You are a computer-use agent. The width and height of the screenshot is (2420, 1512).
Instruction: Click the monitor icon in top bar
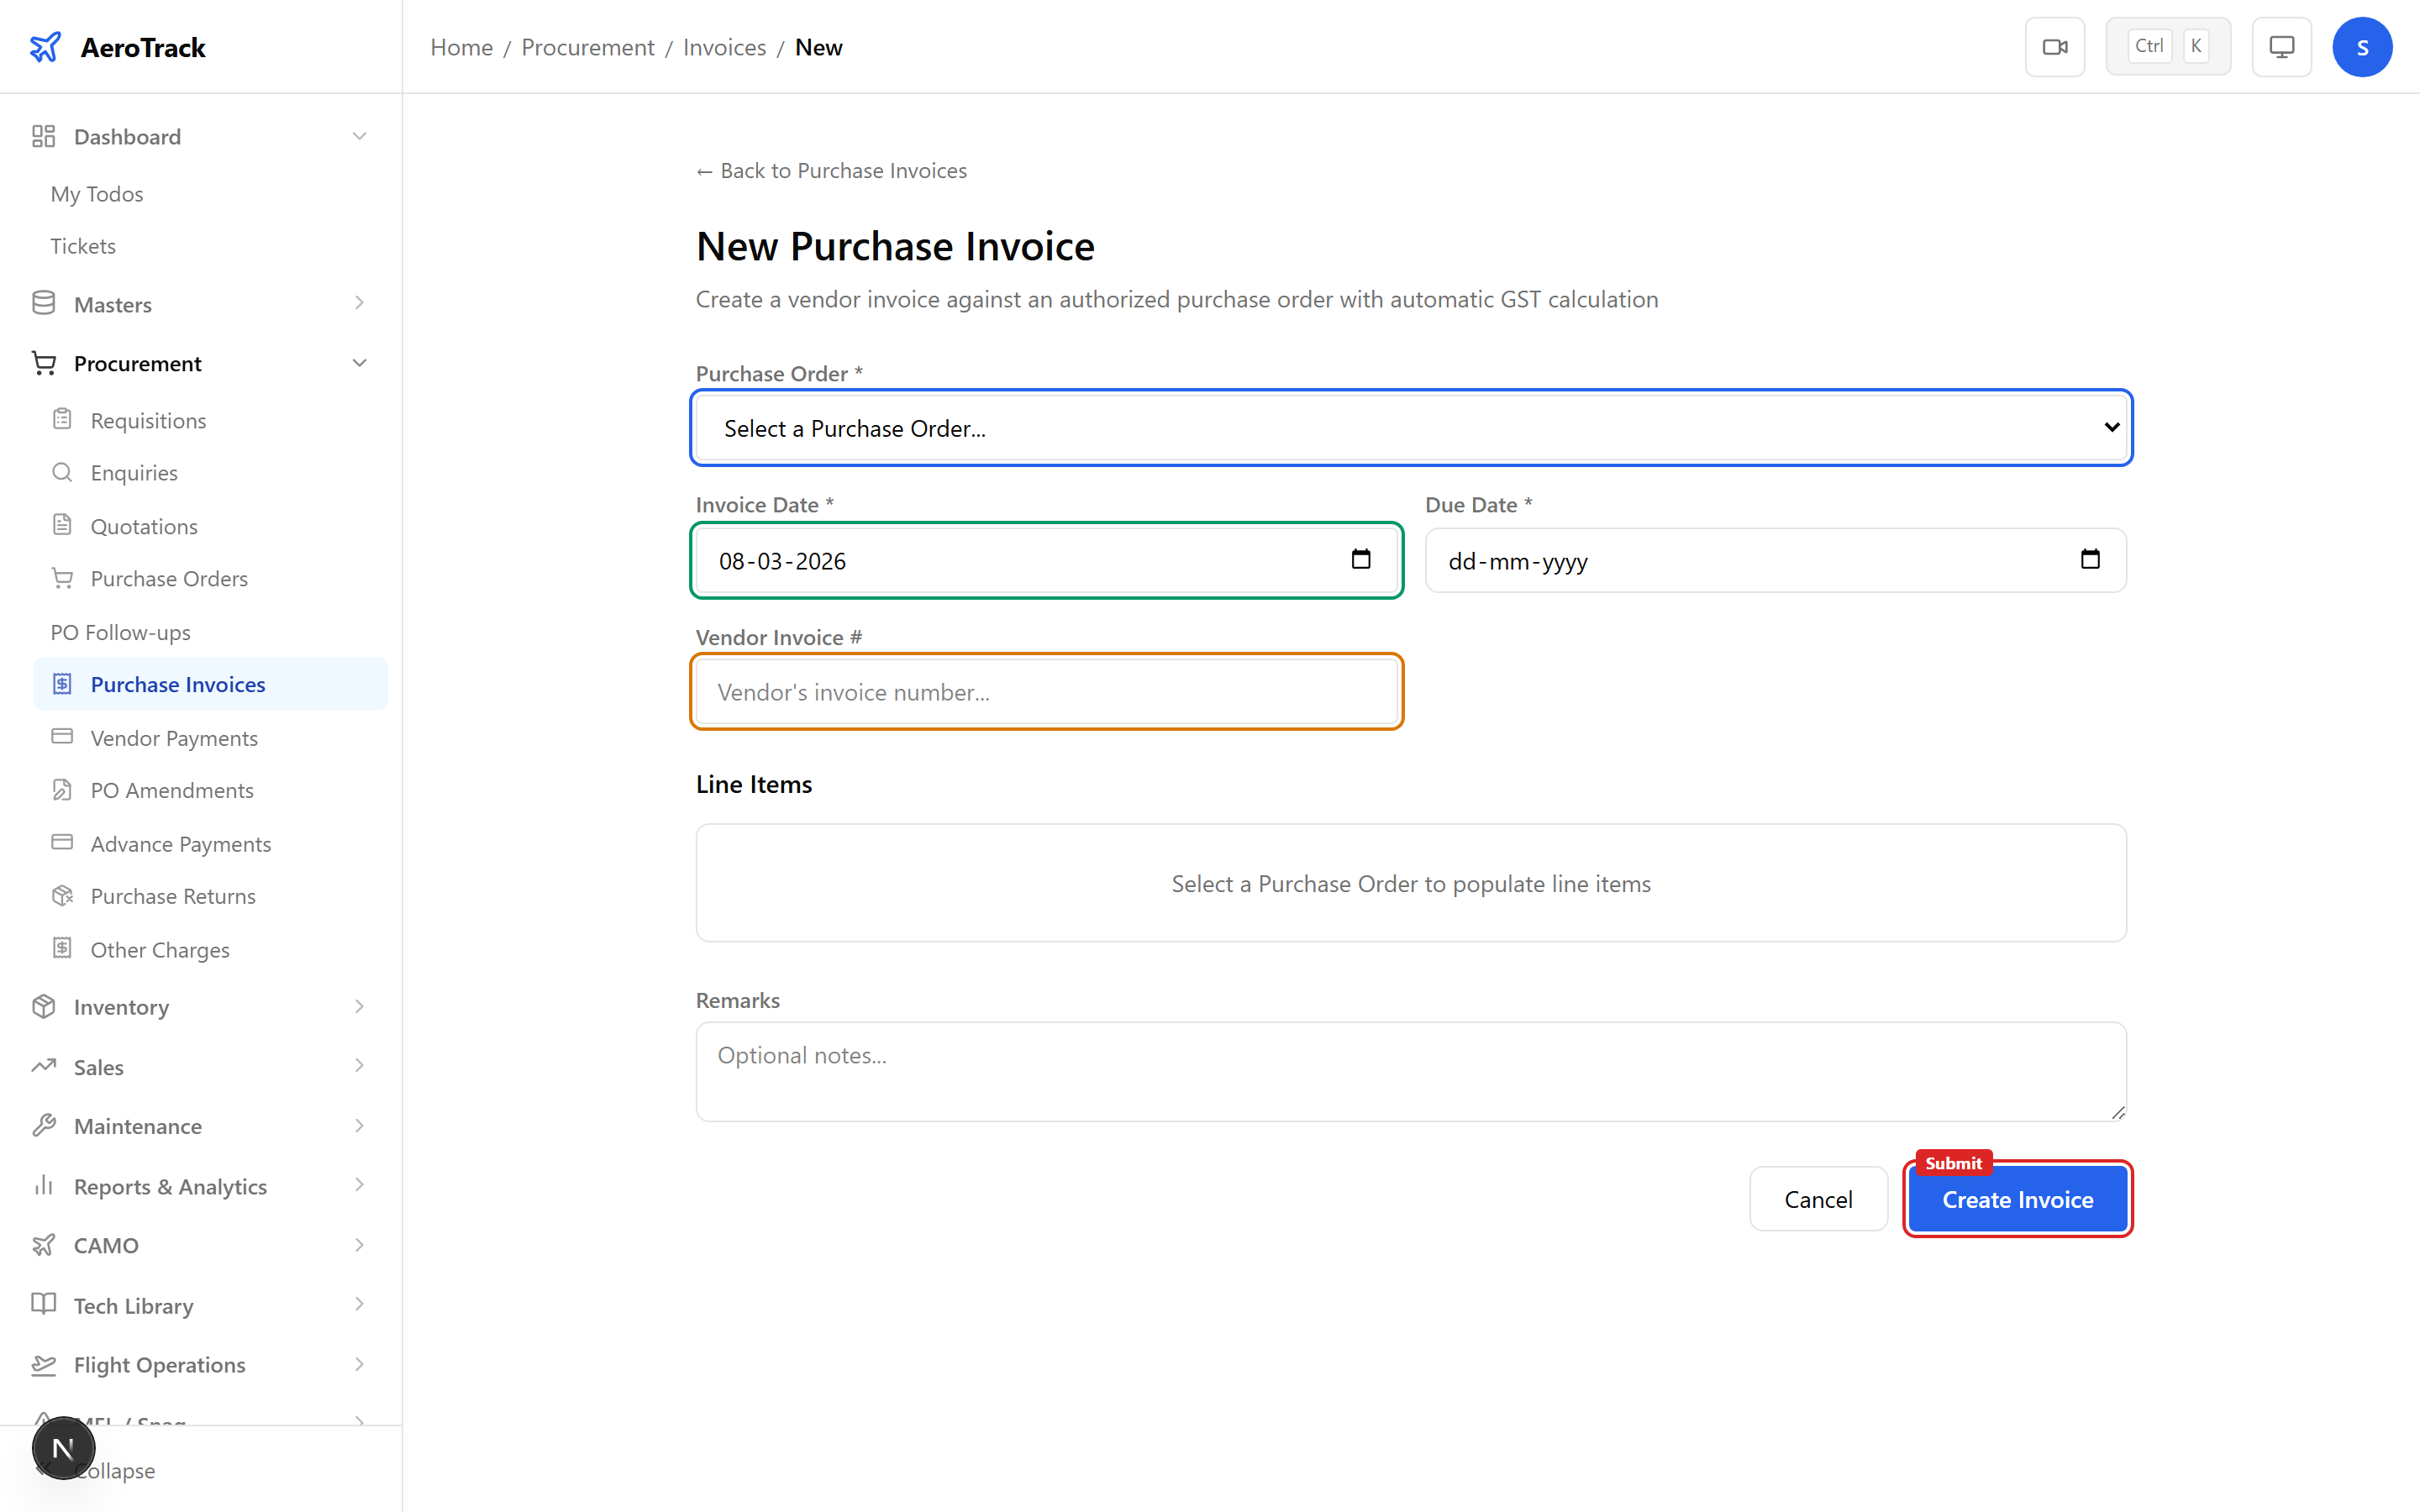coord(2281,46)
